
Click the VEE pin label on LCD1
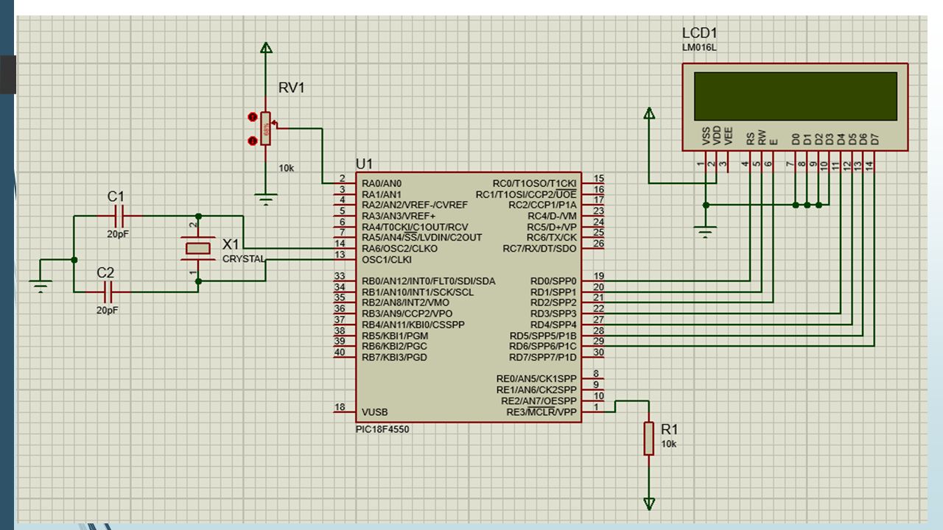coord(729,135)
